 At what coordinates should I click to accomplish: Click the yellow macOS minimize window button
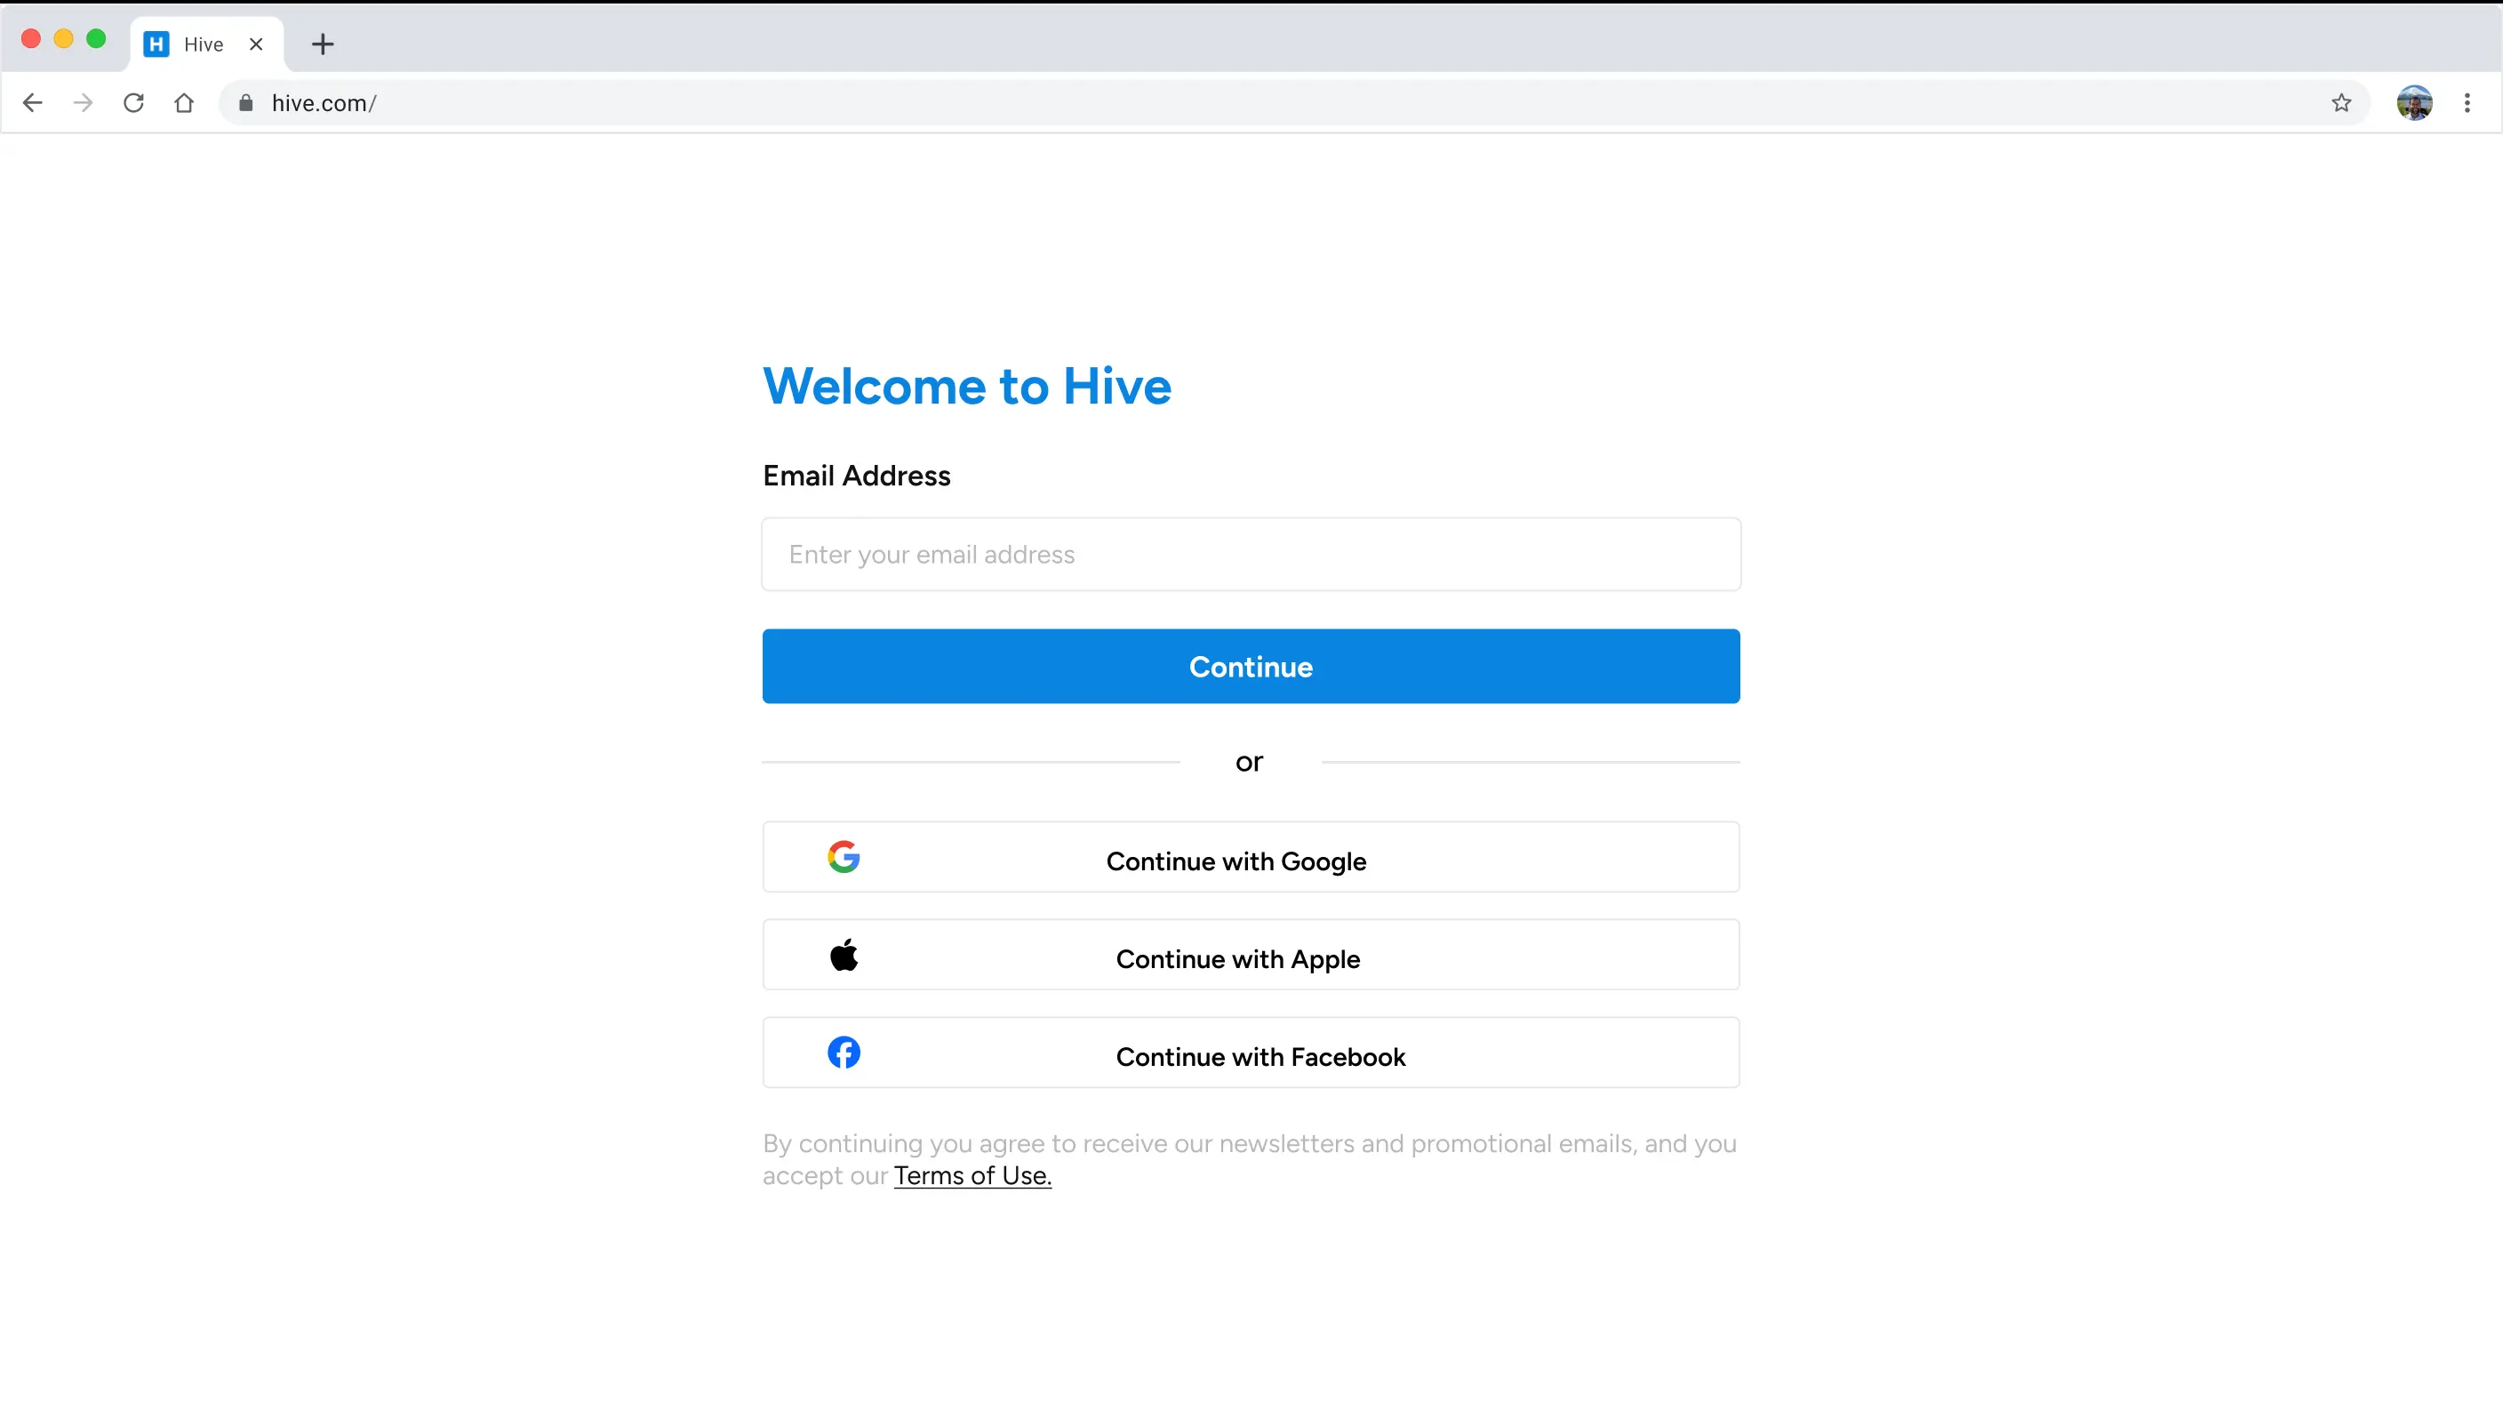(x=63, y=39)
